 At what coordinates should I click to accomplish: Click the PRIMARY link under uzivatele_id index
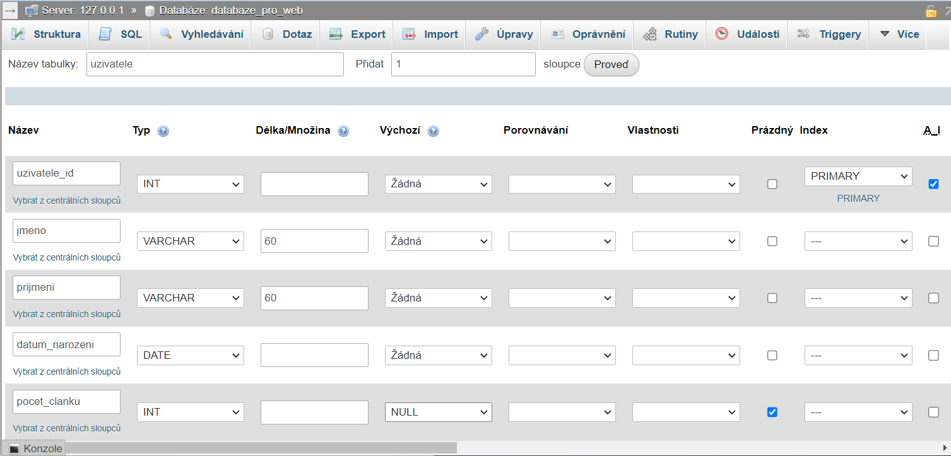(858, 198)
